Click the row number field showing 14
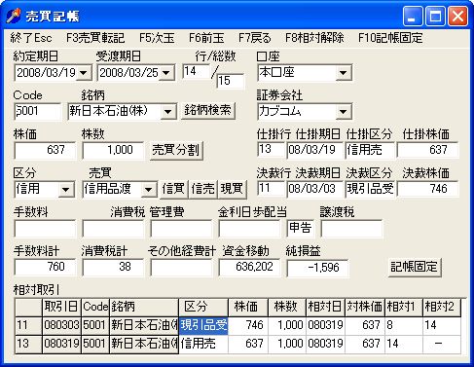The image size is (474, 367). [x=197, y=71]
